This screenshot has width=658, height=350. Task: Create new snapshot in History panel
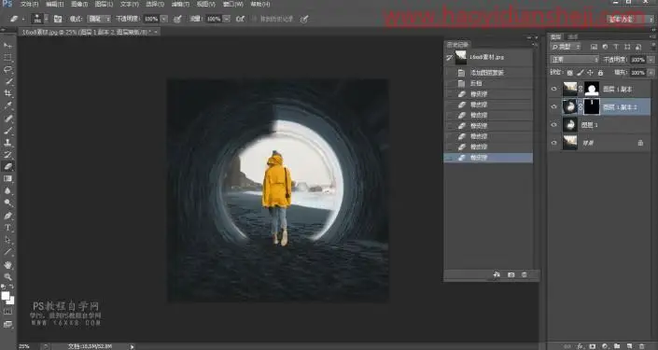pos(511,274)
